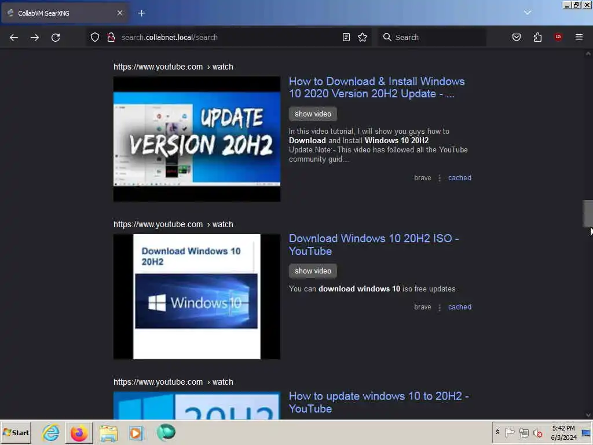Switch to the CollabVM SearXNG tab
Screen dimensions: 593x445
point(65,13)
